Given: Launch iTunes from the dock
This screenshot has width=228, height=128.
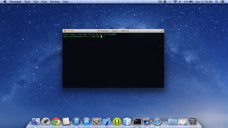Looking at the screenshot, I should tap(76, 121).
